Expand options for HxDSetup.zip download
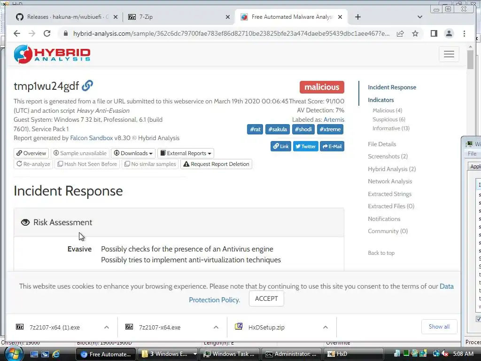 (326, 327)
